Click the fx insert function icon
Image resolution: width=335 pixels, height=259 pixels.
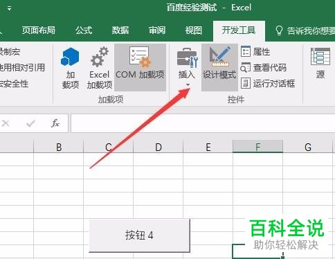pyautogui.click(x=55, y=123)
